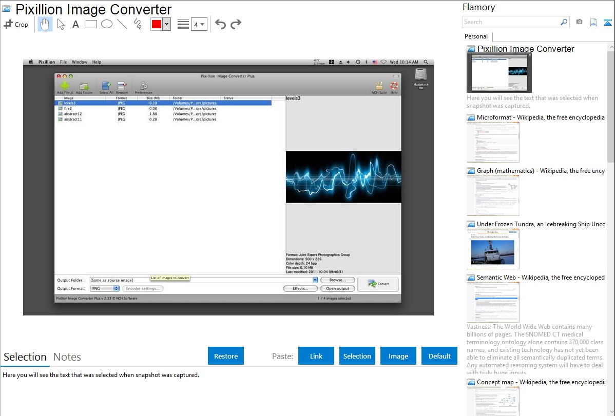Choose the straight line tool
This screenshot has height=416, width=615.
coord(122,24)
